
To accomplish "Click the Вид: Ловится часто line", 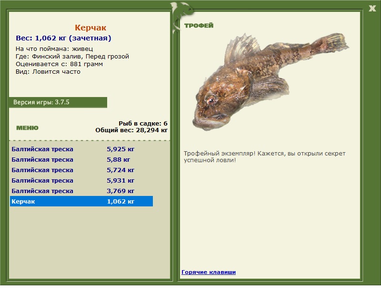I will [48, 72].
